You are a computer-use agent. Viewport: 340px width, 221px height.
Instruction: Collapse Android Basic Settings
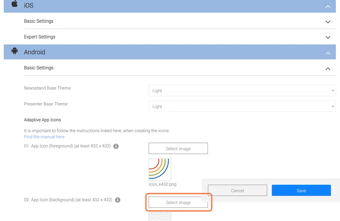pyautogui.click(x=328, y=69)
